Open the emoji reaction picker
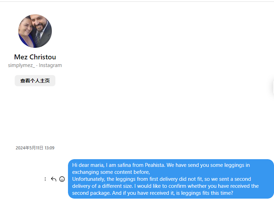This screenshot has height=207, width=274. tap(62, 179)
